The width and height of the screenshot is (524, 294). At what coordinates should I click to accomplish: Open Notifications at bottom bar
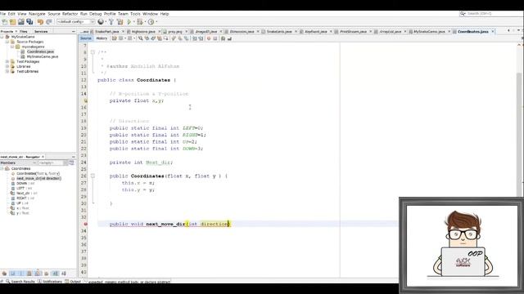[50, 282]
